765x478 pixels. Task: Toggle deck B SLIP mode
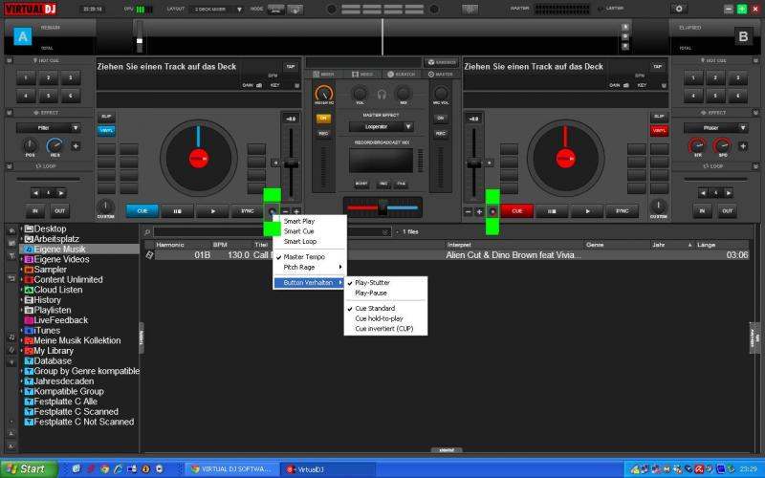coord(659,117)
